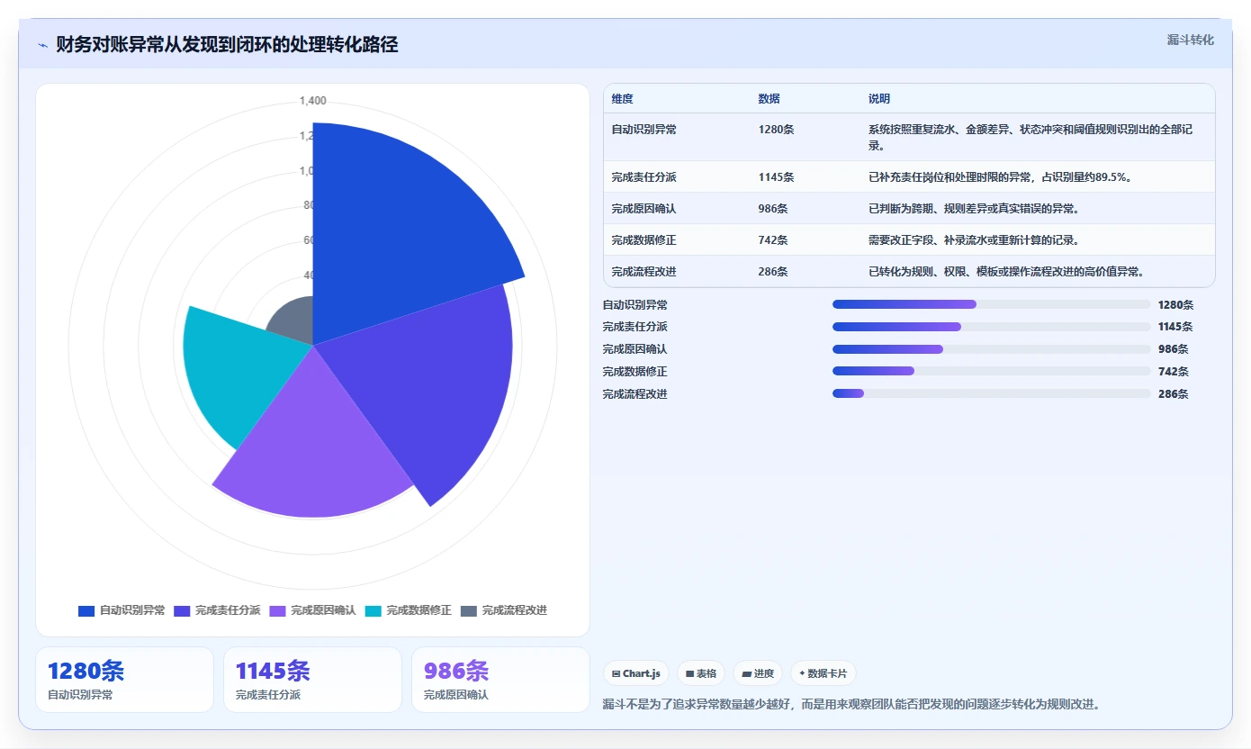The height and width of the screenshot is (749, 1251).
Task: Click the 进度 tag
Action: click(758, 673)
